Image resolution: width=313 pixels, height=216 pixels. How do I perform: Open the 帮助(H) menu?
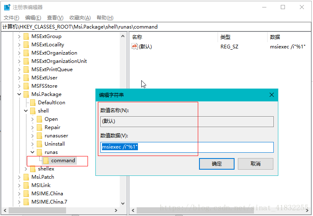pyautogui.click(x=105, y=18)
